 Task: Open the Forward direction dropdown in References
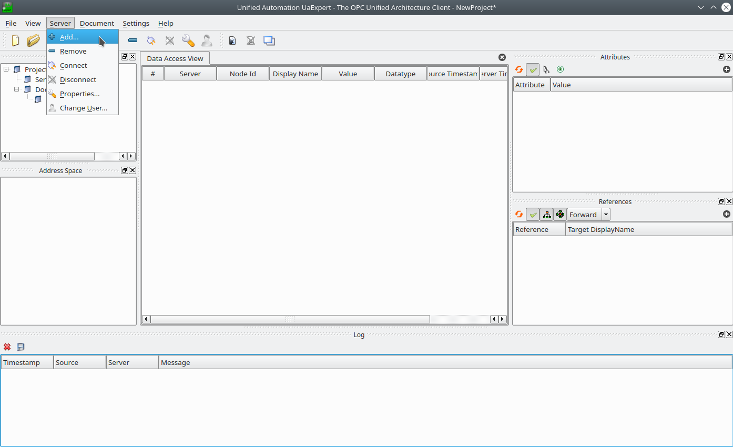point(606,215)
